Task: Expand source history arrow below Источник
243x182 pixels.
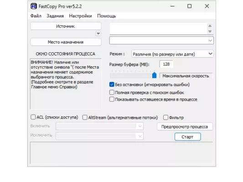Action: (x=98, y=33)
